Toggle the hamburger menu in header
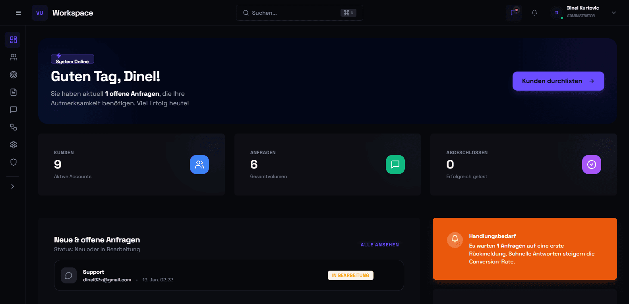This screenshot has height=304, width=629. [x=18, y=13]
